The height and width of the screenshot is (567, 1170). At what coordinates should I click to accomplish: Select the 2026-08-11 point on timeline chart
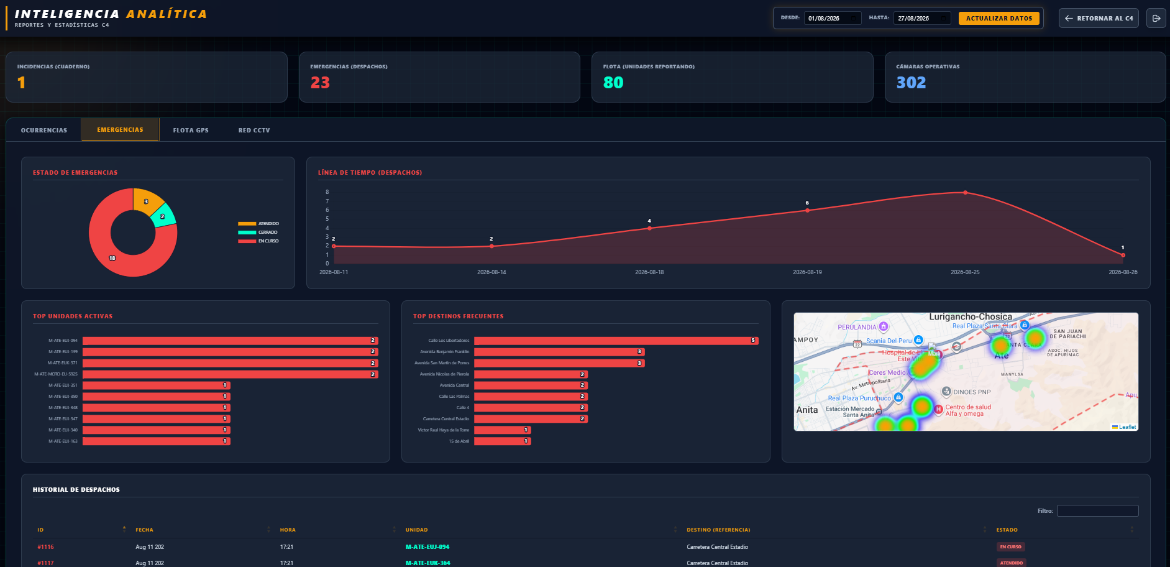334,246
